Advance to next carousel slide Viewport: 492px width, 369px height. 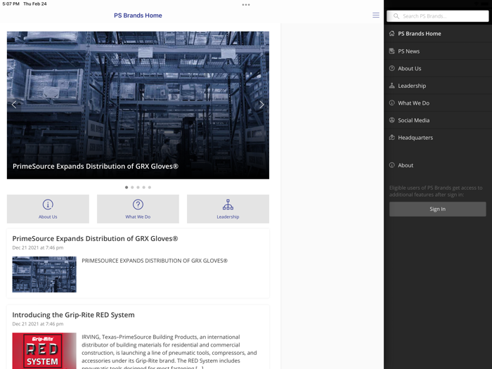pos(261,105)
